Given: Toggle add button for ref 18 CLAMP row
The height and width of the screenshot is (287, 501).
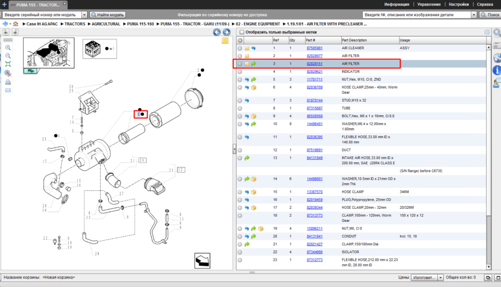Looking at the screenshot, I should (x=240, y=216).
